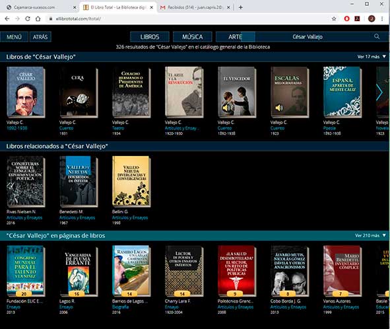Switch to the ARTE section

click(x=236, y=37)
